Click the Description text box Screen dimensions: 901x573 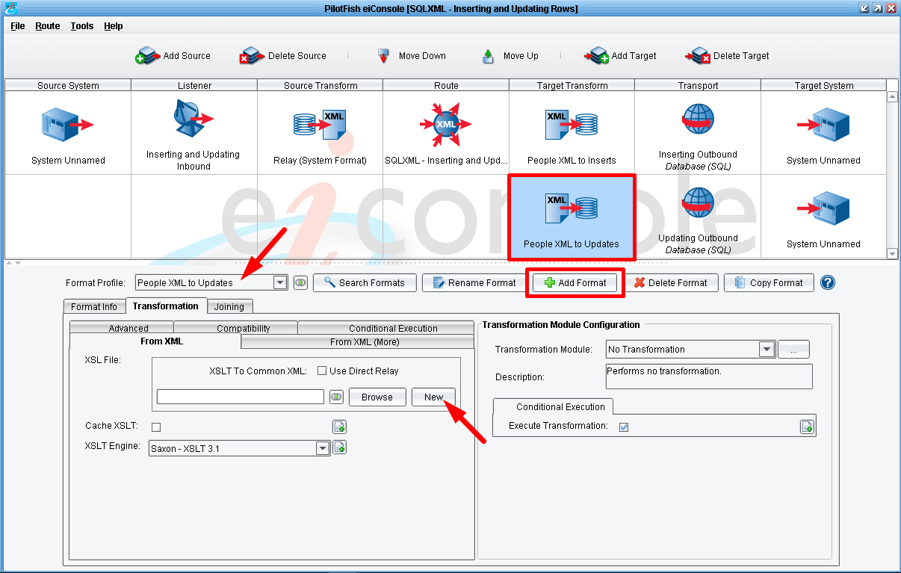708,377
